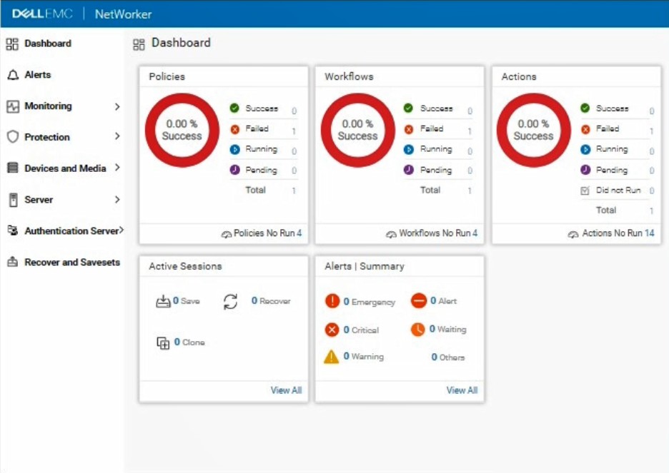Click the Clone sessions icon
Image resolution: width=669 pixels, height=473 pixels.
[163, 342]
